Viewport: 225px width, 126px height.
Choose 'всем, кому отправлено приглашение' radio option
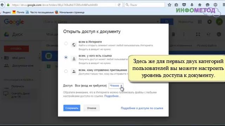pos(66,71)
